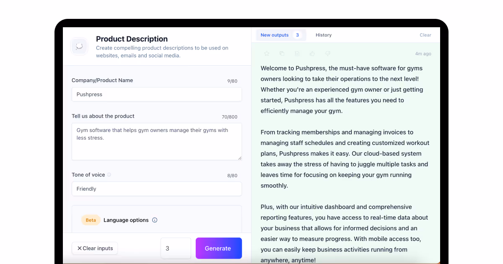The width and height of the screenshot is (503, 264).
Task: Click the New outputs count badge '3'
Action: coord(298,35)
